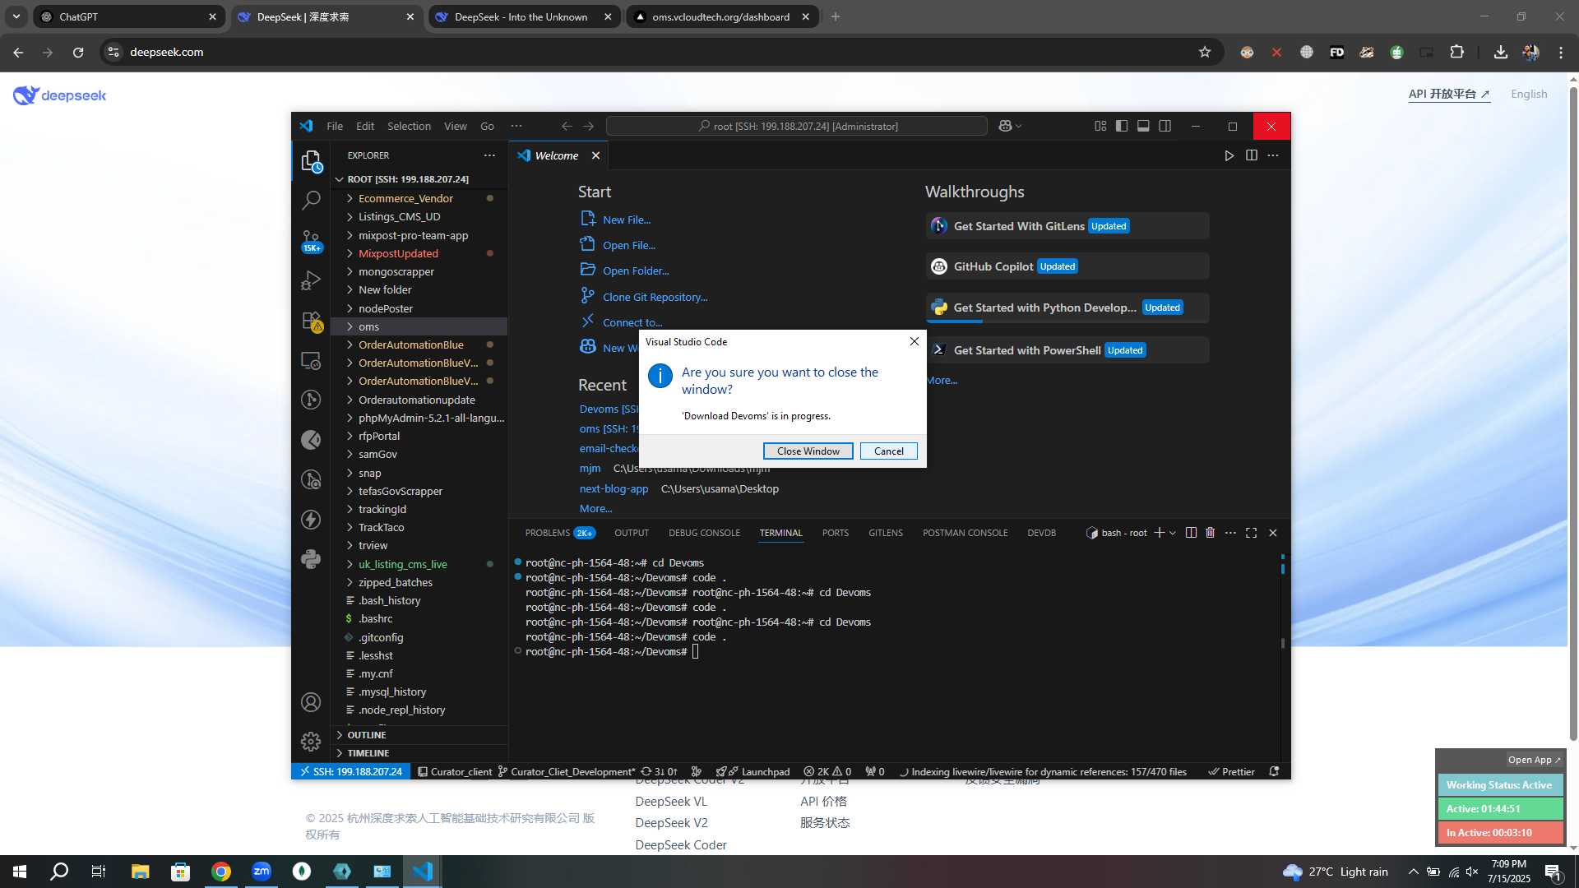Image resolution: width=1579 pixels, height=888 pixels.
Task: Open Manage gear icon in activity bar
Action: [311, 742]
